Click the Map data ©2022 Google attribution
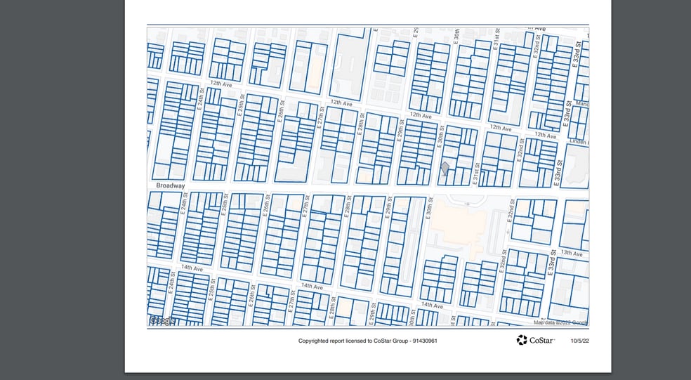This screenshot has height=380, width=691. (560, 322)
